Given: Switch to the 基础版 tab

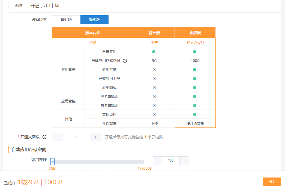Looking at the screenshot, I should [66, 19].
